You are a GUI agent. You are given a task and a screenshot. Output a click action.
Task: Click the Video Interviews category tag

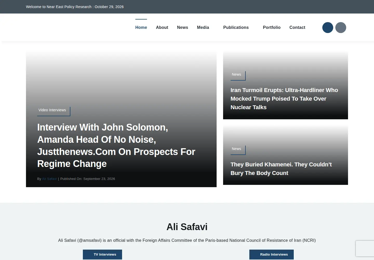tap(54, 111)
